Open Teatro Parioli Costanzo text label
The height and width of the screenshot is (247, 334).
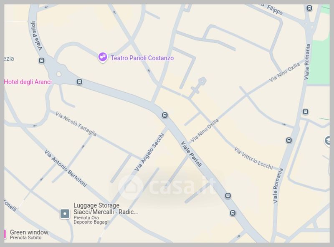tap(142, 58)
